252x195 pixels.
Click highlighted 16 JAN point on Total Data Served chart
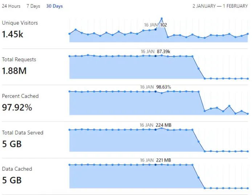point(155,129)
